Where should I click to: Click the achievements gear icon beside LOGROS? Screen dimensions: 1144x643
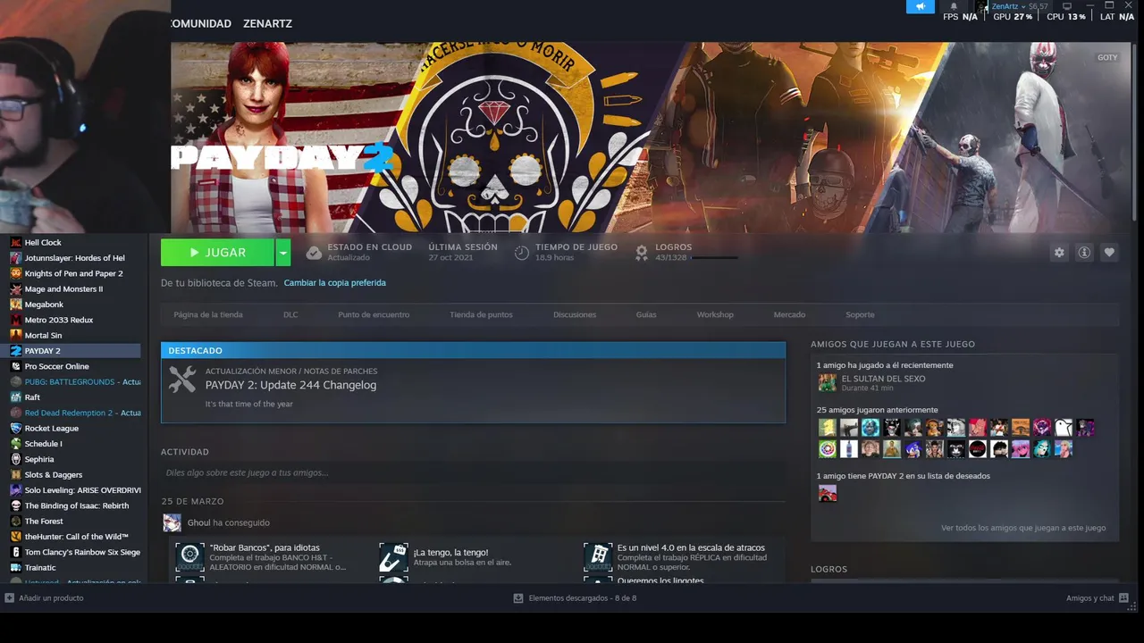(x=641, y=253)
